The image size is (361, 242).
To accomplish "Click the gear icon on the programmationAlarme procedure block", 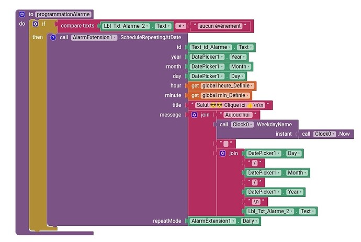I will (x=21, y=14).
